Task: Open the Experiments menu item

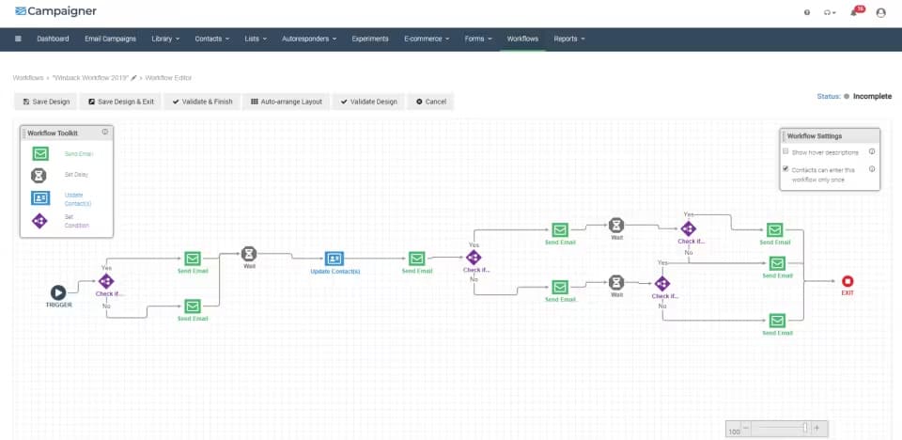Action: [x=370, y=39]
